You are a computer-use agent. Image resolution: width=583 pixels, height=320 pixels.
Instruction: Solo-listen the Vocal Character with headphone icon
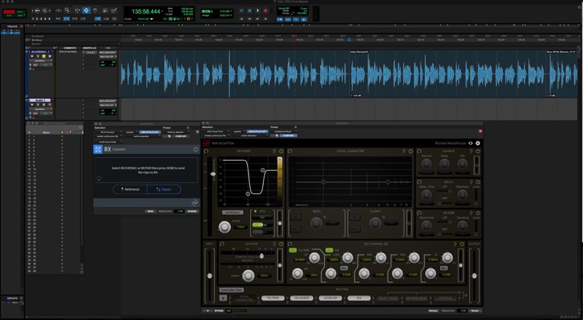click(x=290, y=151)
